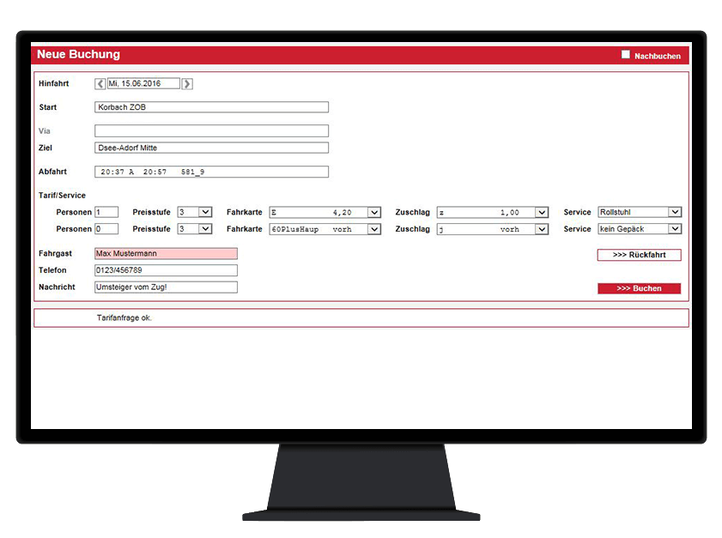The width and height of the screenshot is (722, 538).
Task: Go to next Hinfahrt date arrow
Action: point(187,84)
